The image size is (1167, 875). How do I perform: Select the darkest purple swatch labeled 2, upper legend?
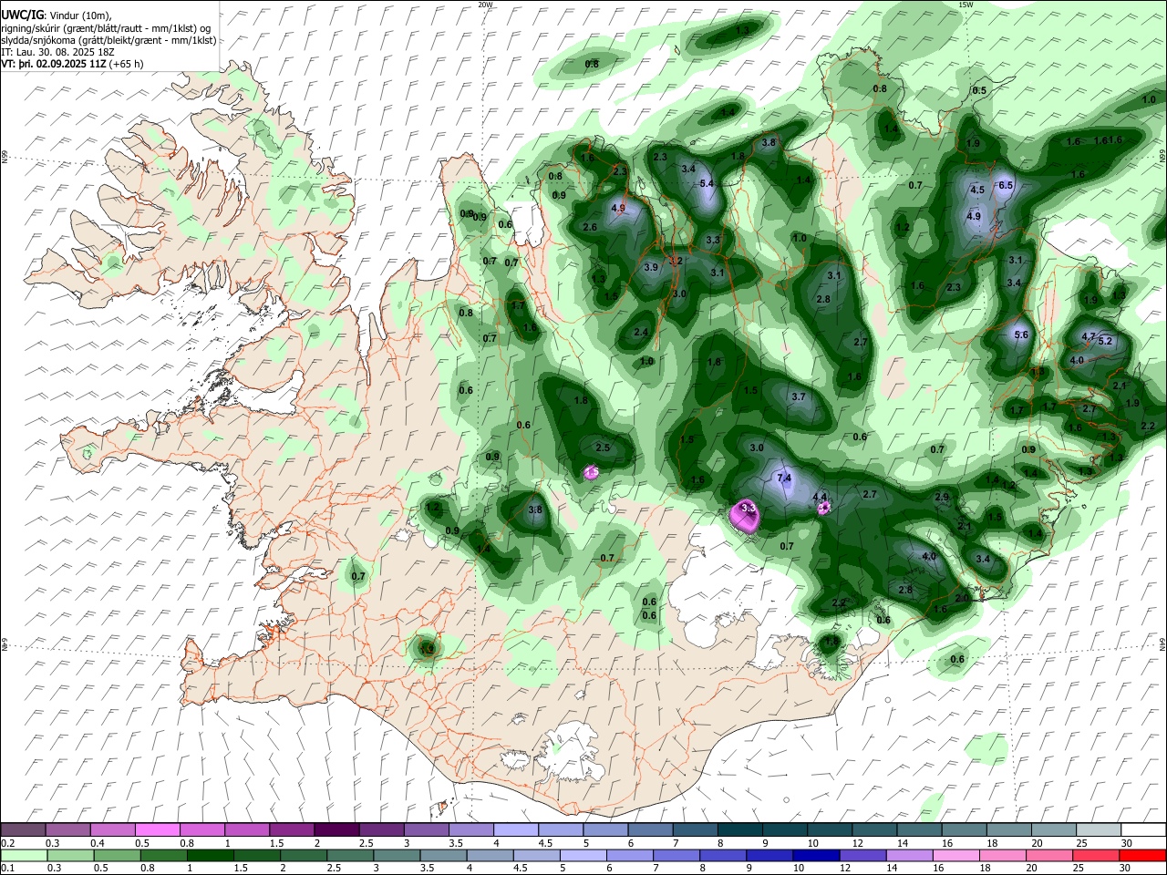(x=336, y=830)
